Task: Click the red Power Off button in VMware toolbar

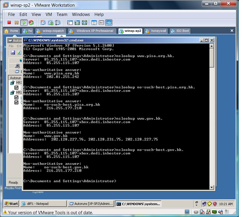Action: tap(9, 23)
